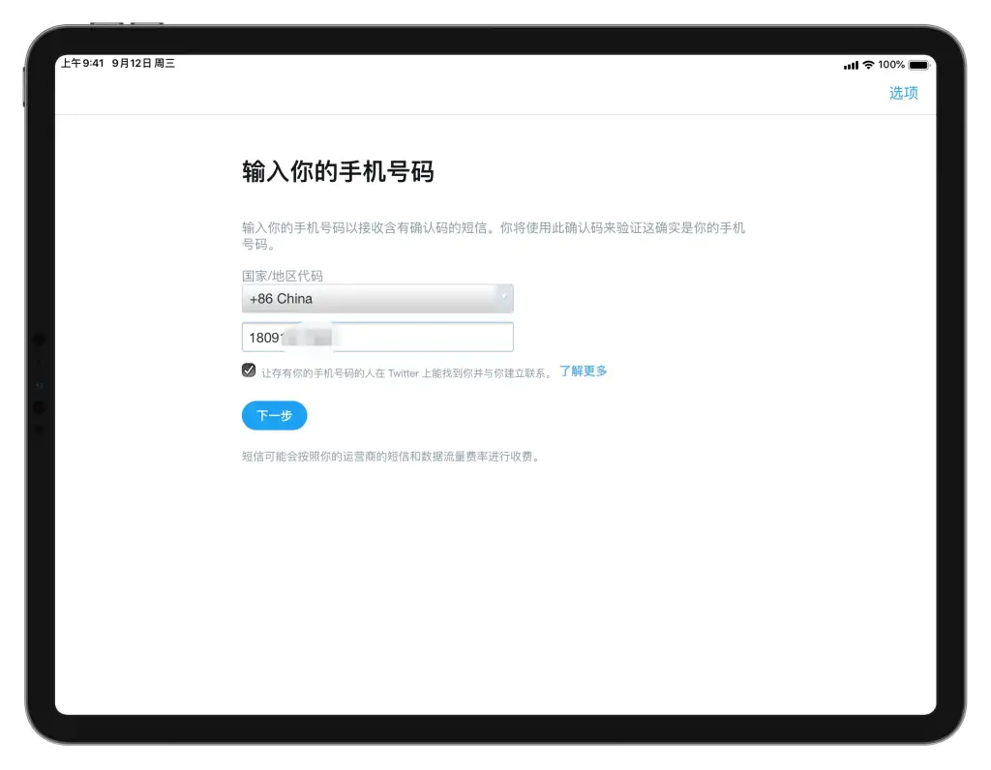
Task: Click the SMS fee notice text 短信可能会按照…
Action: point(391,456)
